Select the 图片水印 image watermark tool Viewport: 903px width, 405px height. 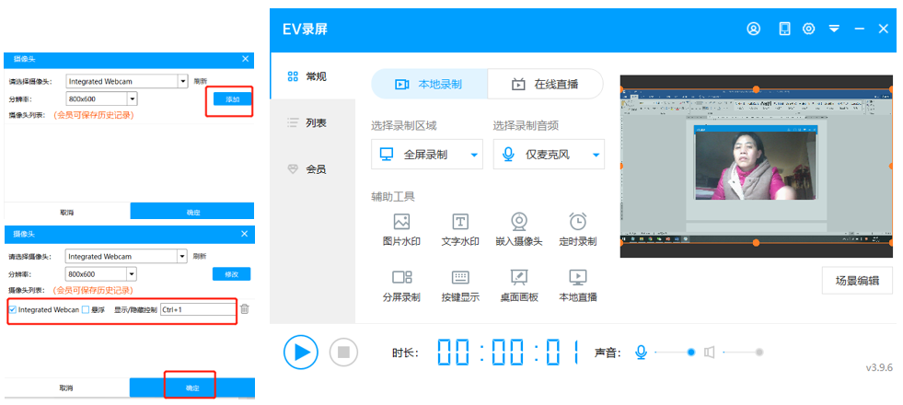tap(401, 229)
